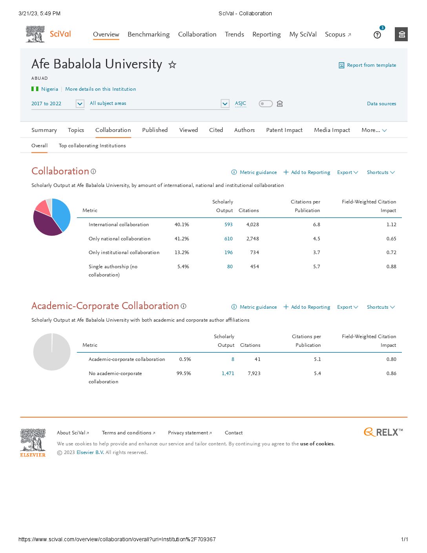
Task: Open the Top collaborating Institutions tab
Action: click(92, 146)
